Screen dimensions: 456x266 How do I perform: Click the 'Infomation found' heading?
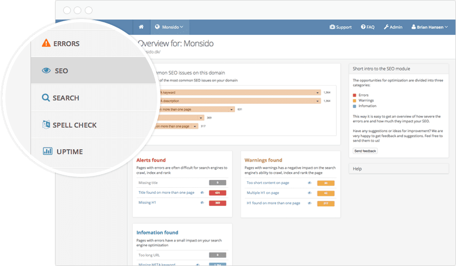[x=157, y=233]
